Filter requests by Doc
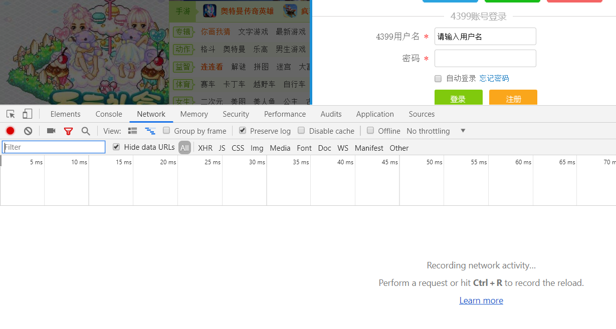This screenshot has height=329, width=616. coord(325,148)
